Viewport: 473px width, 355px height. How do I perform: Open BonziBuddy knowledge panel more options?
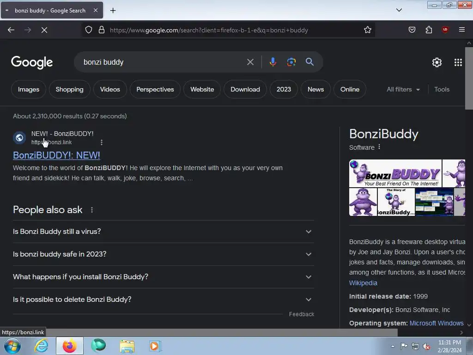379,147
